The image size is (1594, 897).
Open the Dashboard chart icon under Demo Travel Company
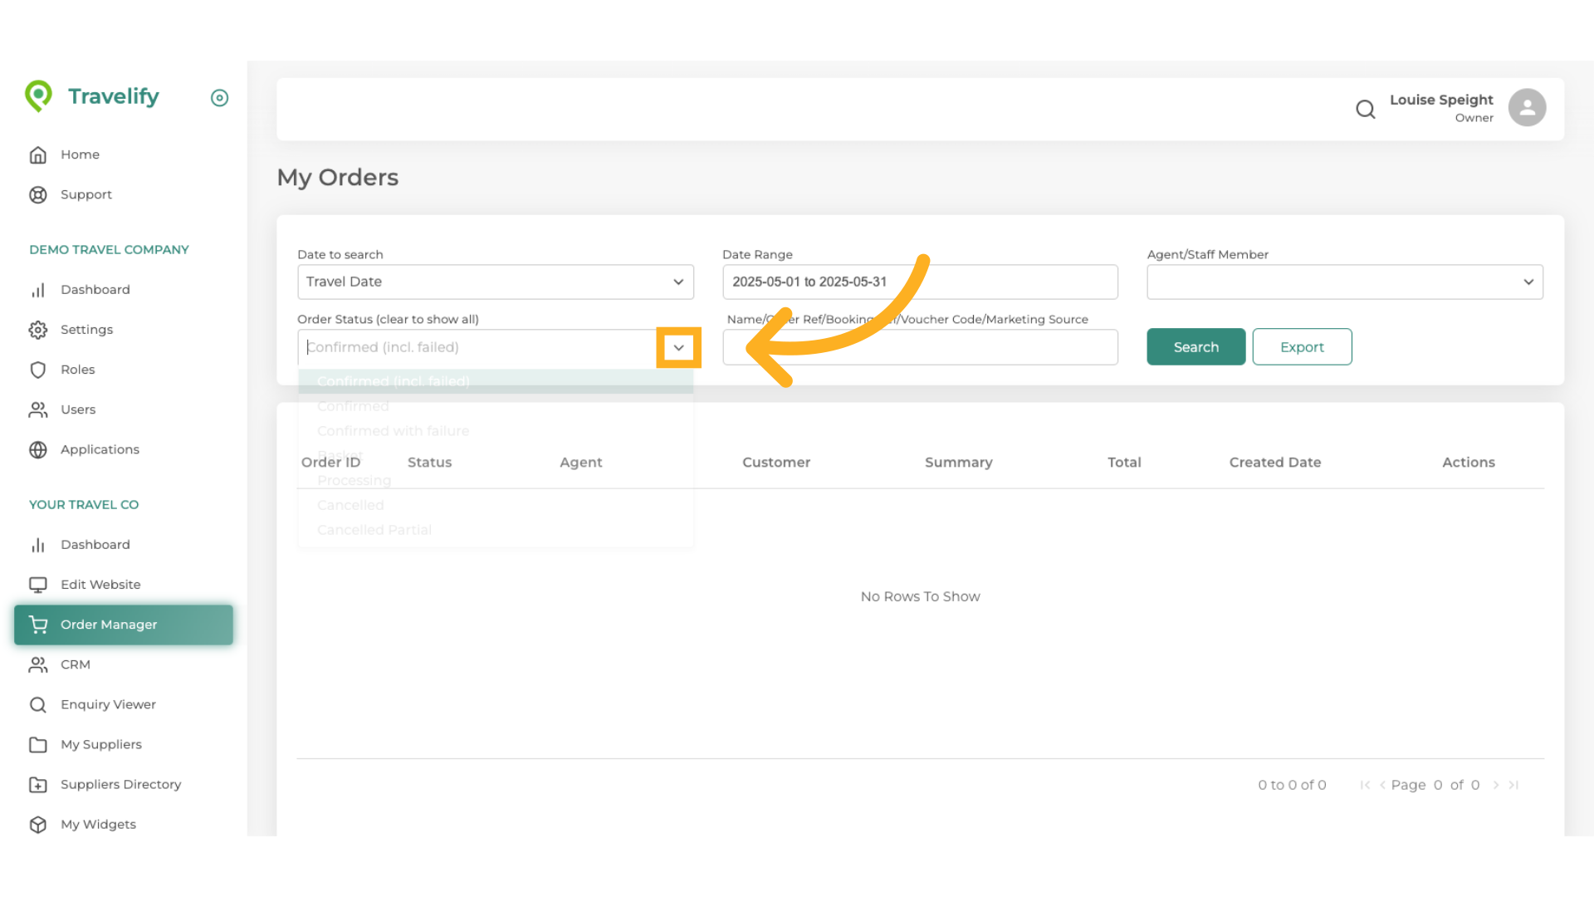point(38,289)
